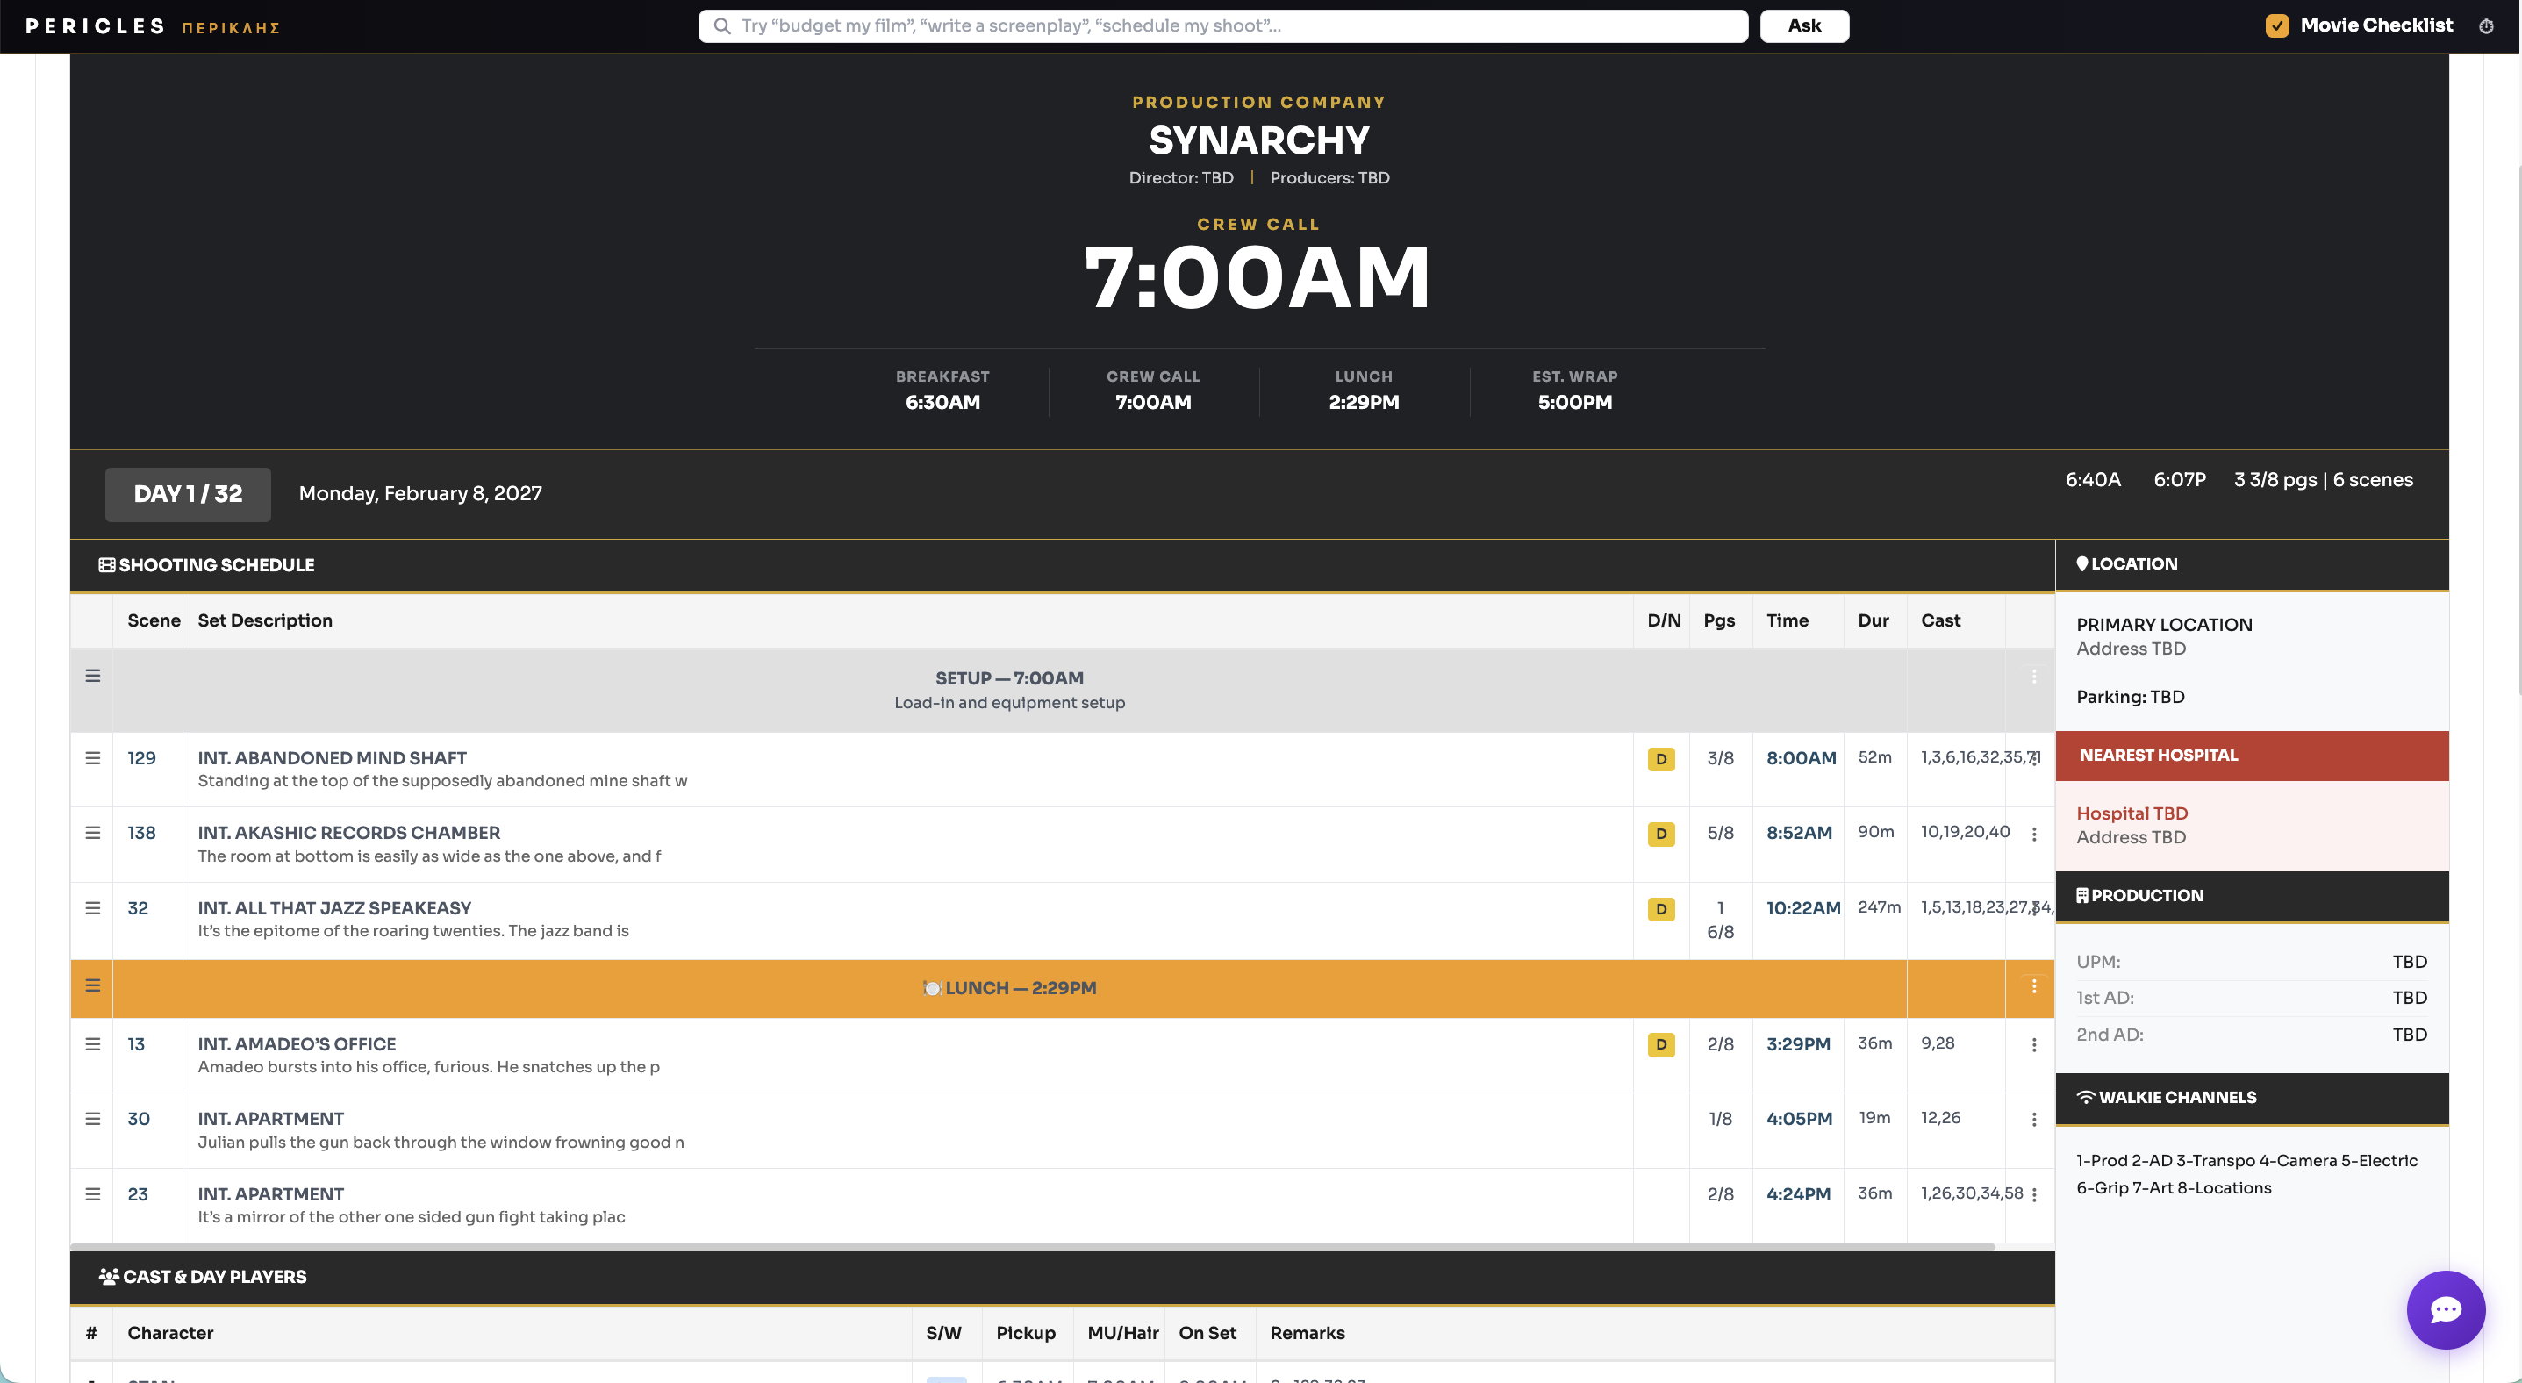Click drag handle on the Setup row

click(x=92, y=677)
